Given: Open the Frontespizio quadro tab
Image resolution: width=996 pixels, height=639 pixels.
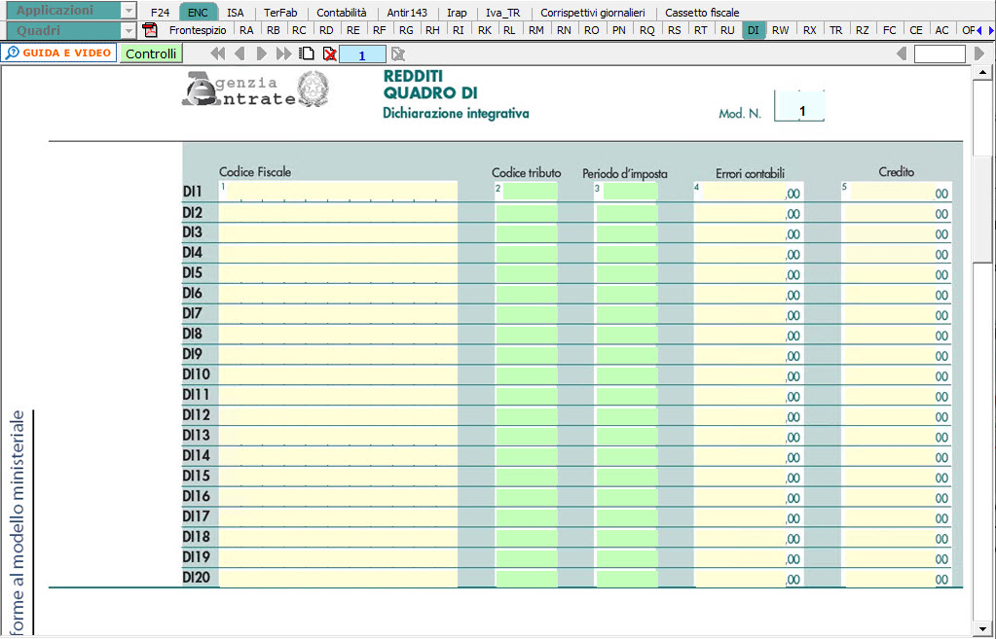Looking at the screenshot, I should tap(198, 30).
